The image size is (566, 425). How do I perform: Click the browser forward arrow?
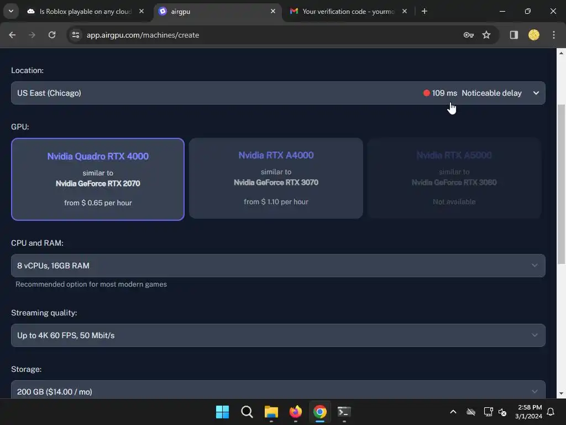point(32,35)
